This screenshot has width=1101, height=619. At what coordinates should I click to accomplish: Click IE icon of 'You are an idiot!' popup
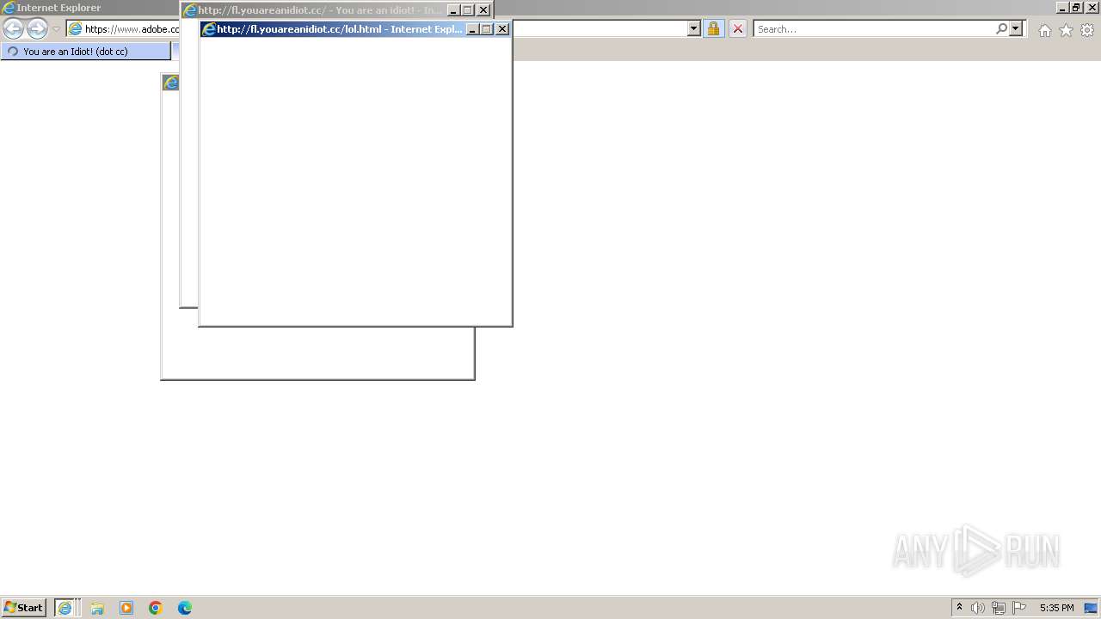tap(190, 10)
